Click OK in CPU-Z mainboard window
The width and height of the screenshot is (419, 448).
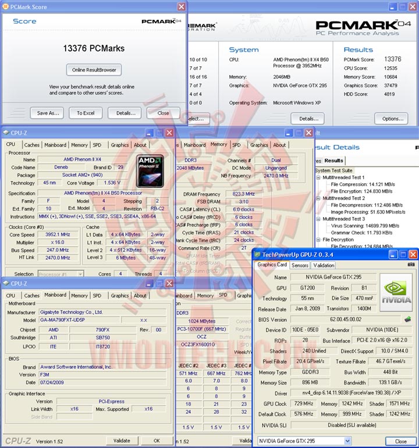pyautogui.click(x=157, y=440)
